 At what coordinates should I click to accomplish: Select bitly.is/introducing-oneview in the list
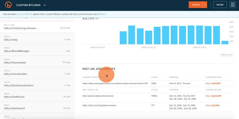(37, 27)
